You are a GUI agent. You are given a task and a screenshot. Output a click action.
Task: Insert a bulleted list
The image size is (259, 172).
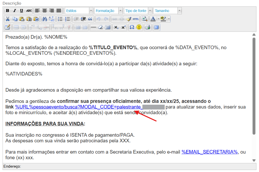coord(60,19)
